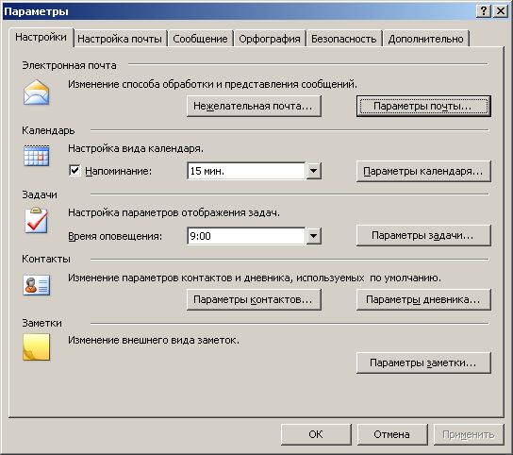
Task: Click the question mark help icon
Action: [484, 11]
